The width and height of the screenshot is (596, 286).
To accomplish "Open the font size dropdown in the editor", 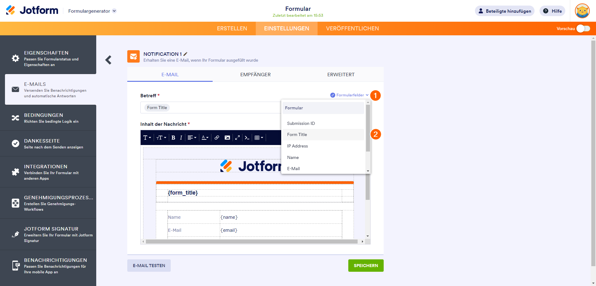I will 161,138.
